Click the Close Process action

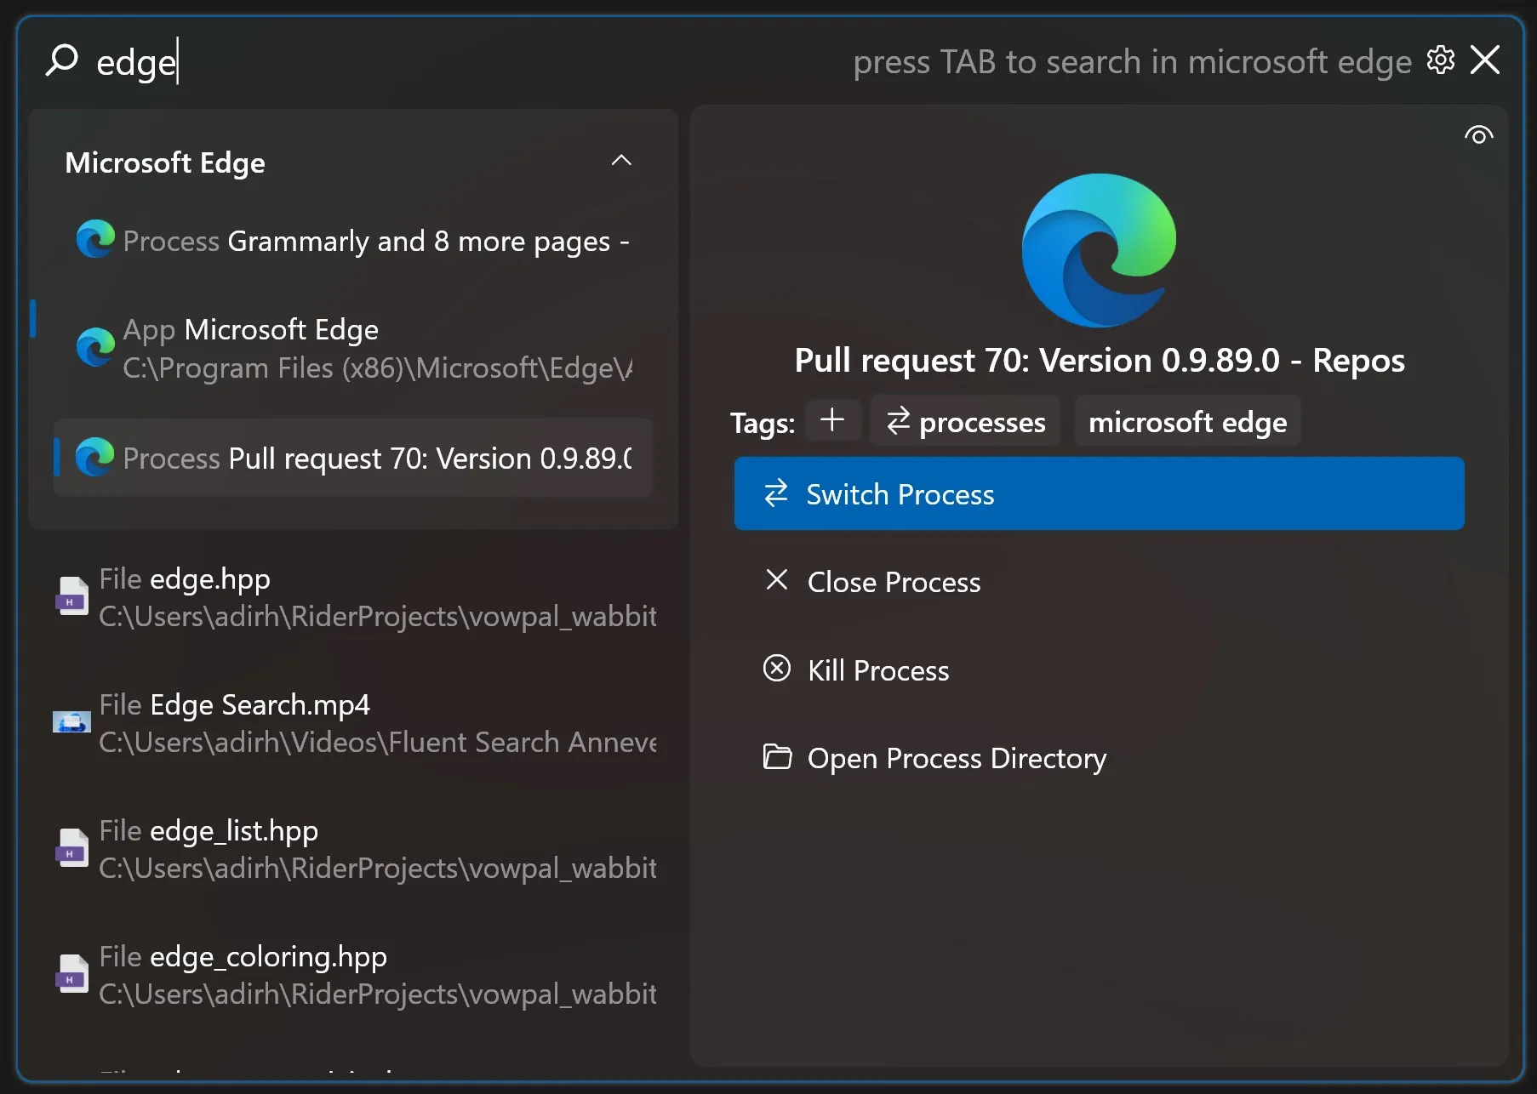893,582
